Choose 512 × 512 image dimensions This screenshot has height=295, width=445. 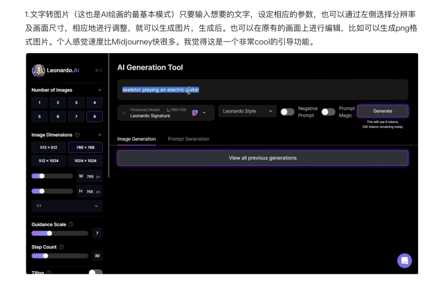[48, 147]
